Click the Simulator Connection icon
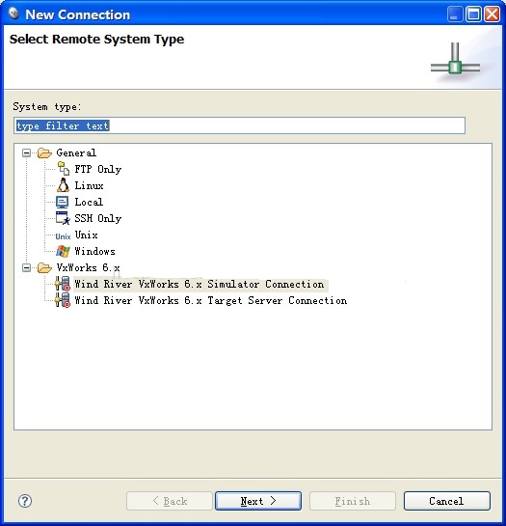Image resolution: width=506 pixels, height=526 pixels. point(63,284)
